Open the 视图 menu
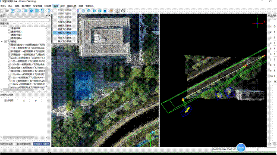Image resolution: width=277 pixels, height=155 pixels. pos(81,6)
